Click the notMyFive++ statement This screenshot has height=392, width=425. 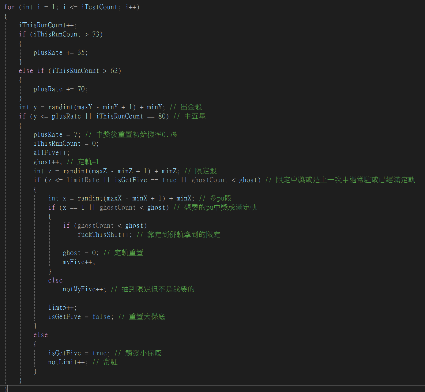click(x=84, y=289)
